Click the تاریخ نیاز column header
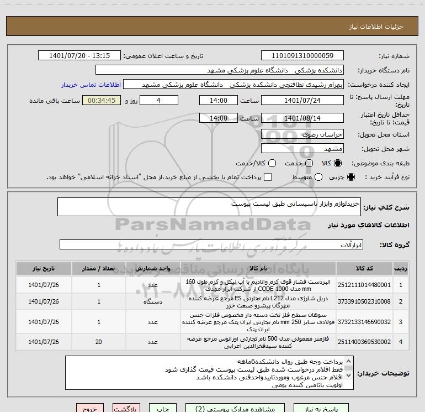The height and width of the screenshot is (412, 425). pos(44,268)
